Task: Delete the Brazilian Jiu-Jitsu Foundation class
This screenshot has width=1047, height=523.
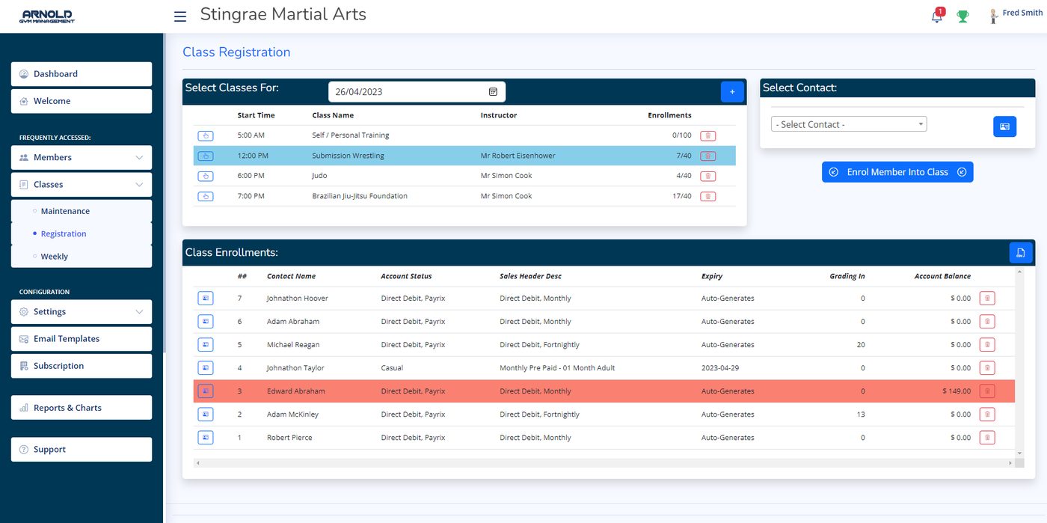Action: pyautogui.click(x=707, y=196)
